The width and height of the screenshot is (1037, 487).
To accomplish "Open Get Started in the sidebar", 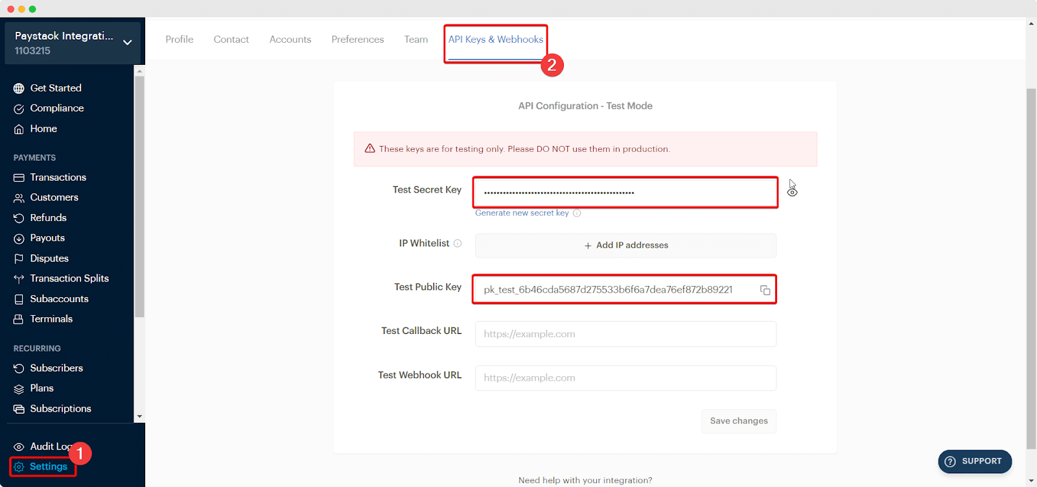I will [x=56, y=88].
